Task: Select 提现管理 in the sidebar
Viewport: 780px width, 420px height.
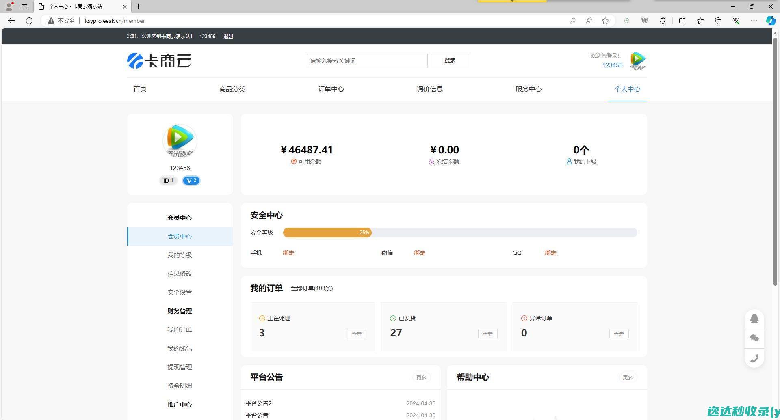Action: coord(180,367)
